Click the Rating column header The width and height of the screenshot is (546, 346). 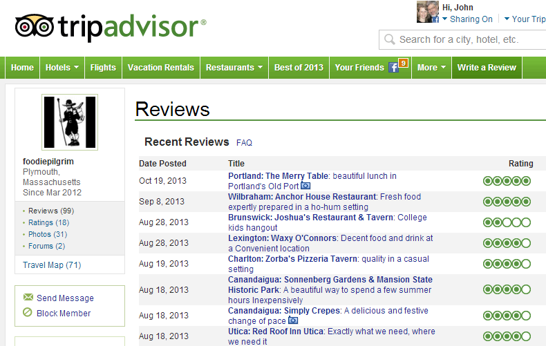click(521, 164)
